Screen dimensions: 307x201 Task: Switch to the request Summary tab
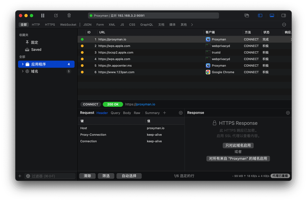152,113
